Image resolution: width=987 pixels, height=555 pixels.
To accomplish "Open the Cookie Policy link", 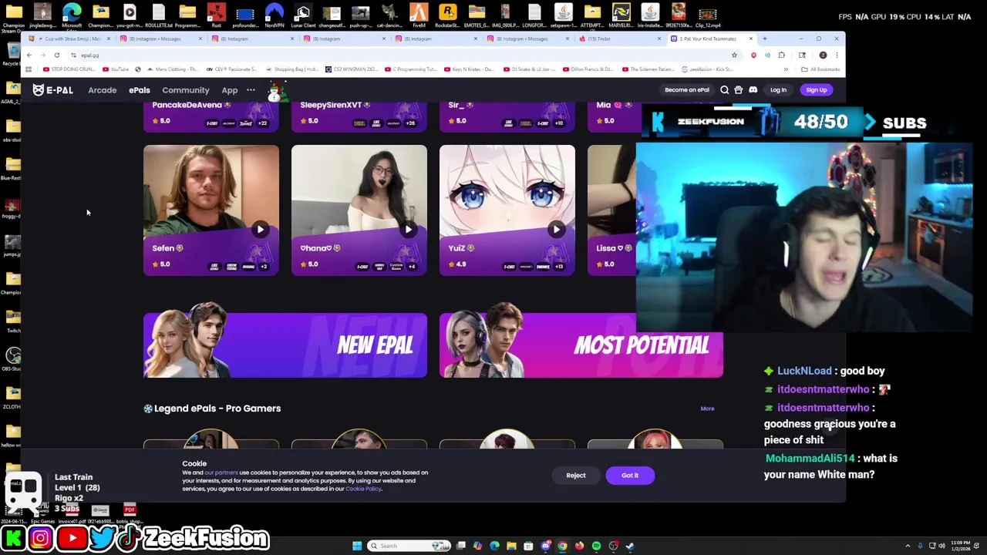I will [363, 489].
